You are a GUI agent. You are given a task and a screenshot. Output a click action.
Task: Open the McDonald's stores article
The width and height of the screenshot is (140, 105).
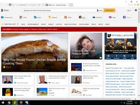pyautogui.click(x=17, y=92)
